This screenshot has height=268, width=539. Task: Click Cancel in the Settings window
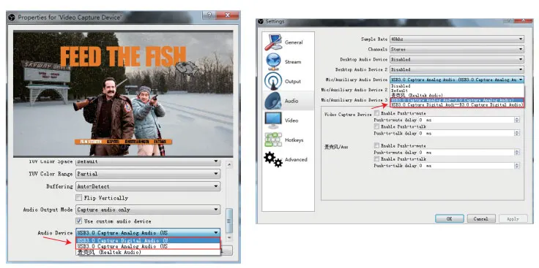[x=481, y=218]
